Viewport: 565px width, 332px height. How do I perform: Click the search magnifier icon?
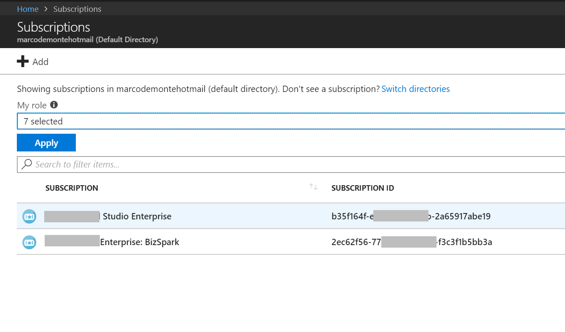[27, 164]
